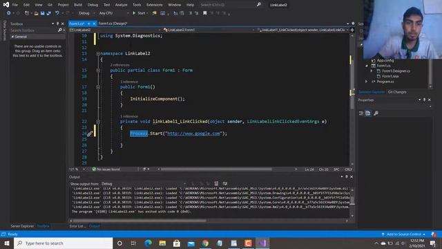442x249 pixels.
Task: Click the Toolbox search magnifier icon
Action: point(60,30)
